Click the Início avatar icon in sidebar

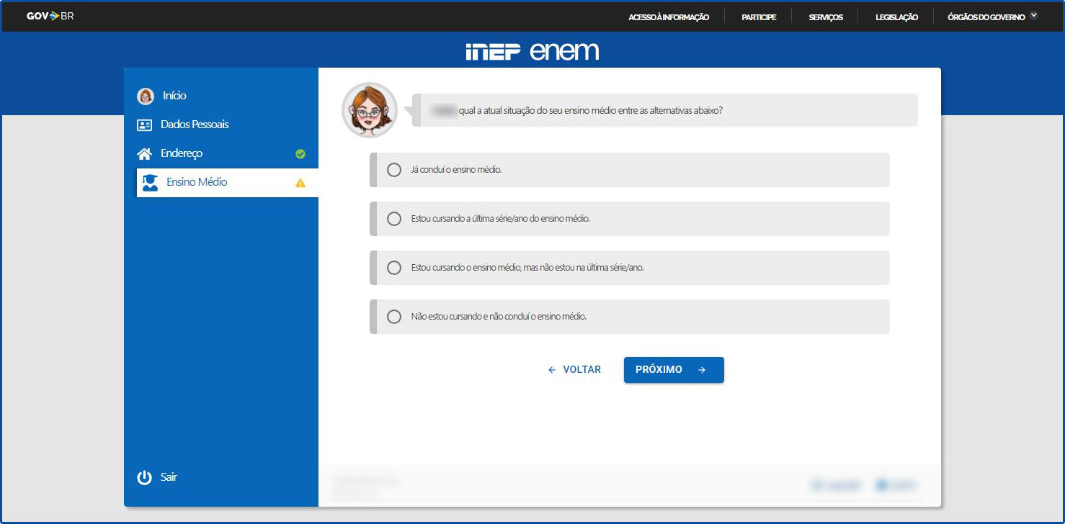tap(146, 96)
